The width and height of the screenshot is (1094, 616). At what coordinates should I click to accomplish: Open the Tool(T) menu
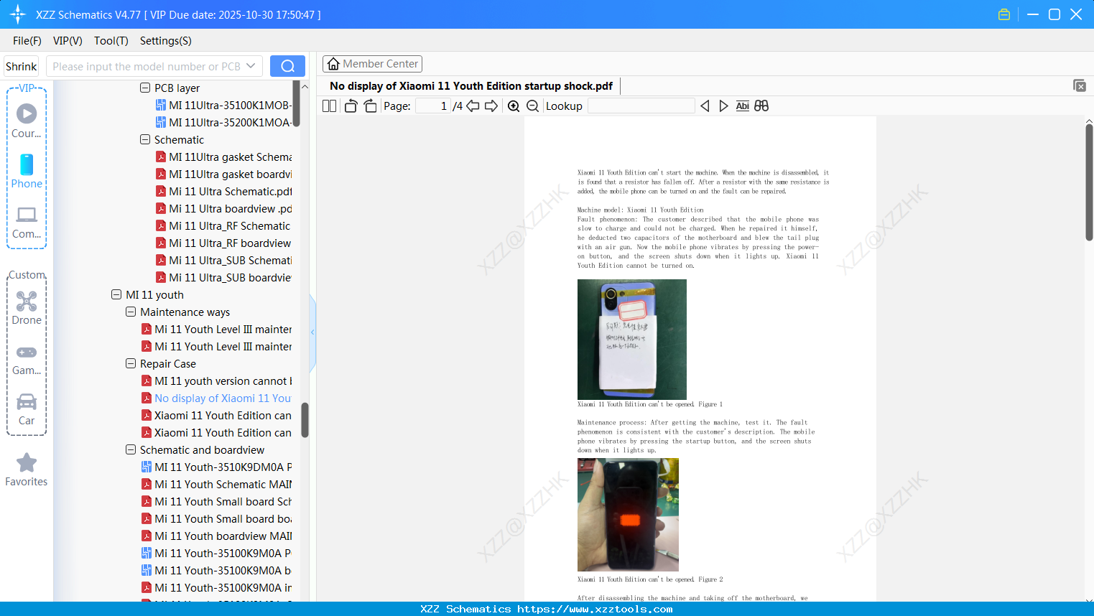point(111,41)
